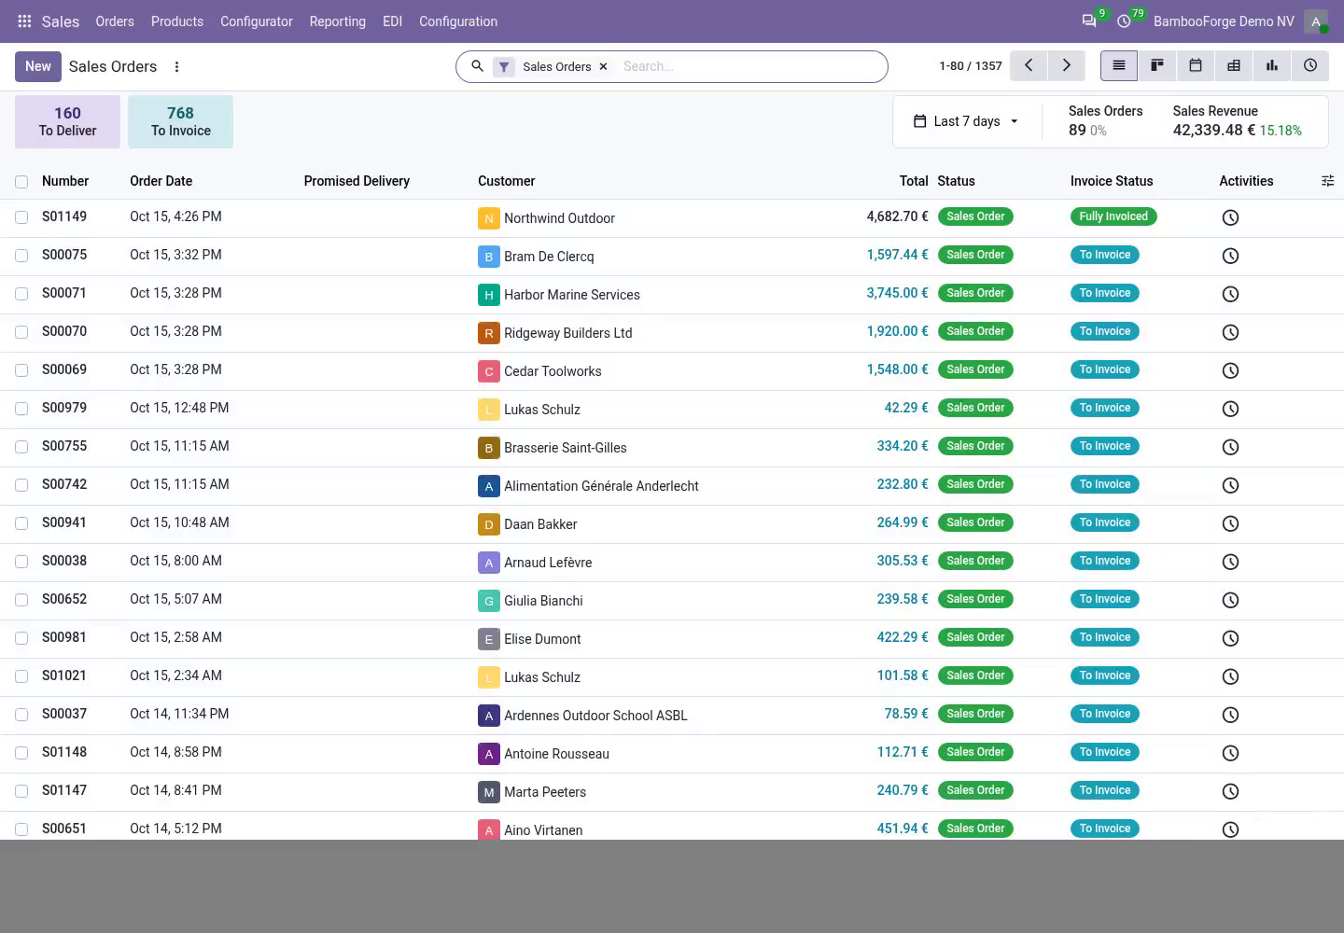
Task: Open optional columns settings icon
Action: (x=1328, y=181)
